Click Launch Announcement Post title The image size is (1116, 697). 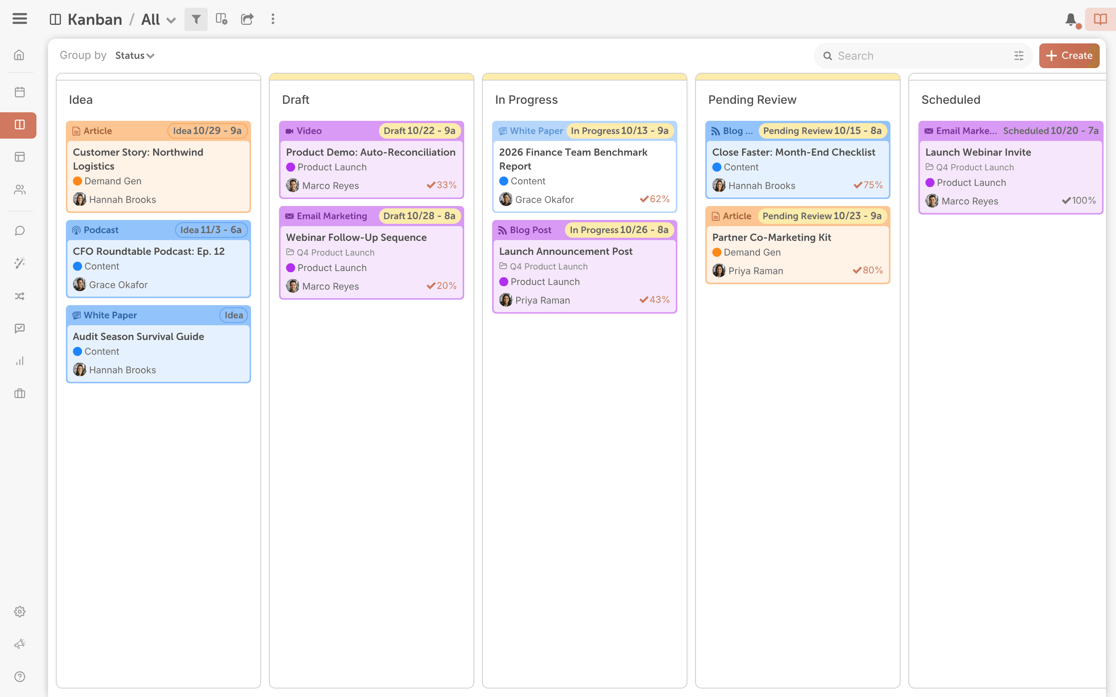[x=566, y=251]
